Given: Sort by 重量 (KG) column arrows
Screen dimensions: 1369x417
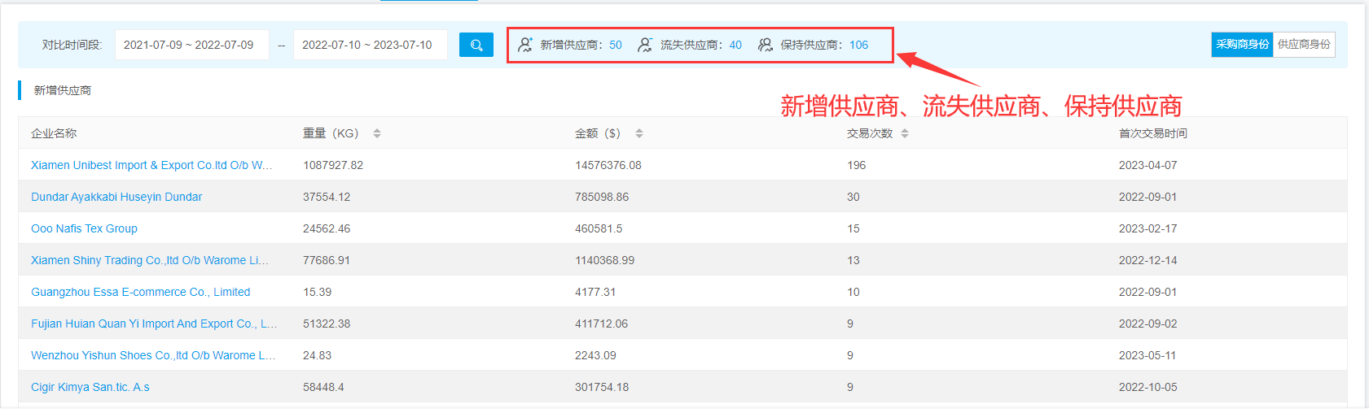Looking at the screenshot, I should tap(377, 133).
